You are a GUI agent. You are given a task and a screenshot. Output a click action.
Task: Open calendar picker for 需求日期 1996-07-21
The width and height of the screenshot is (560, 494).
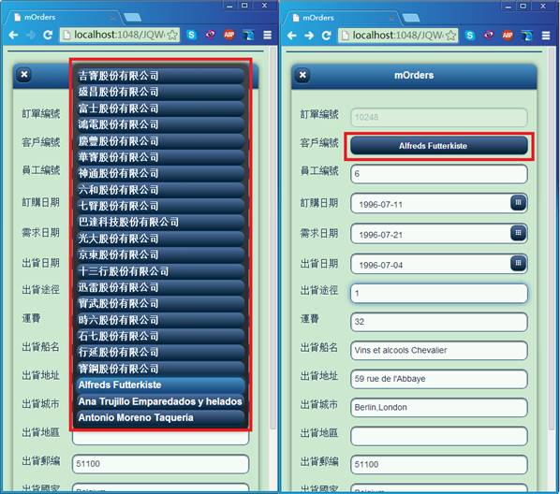coord(518,233)
